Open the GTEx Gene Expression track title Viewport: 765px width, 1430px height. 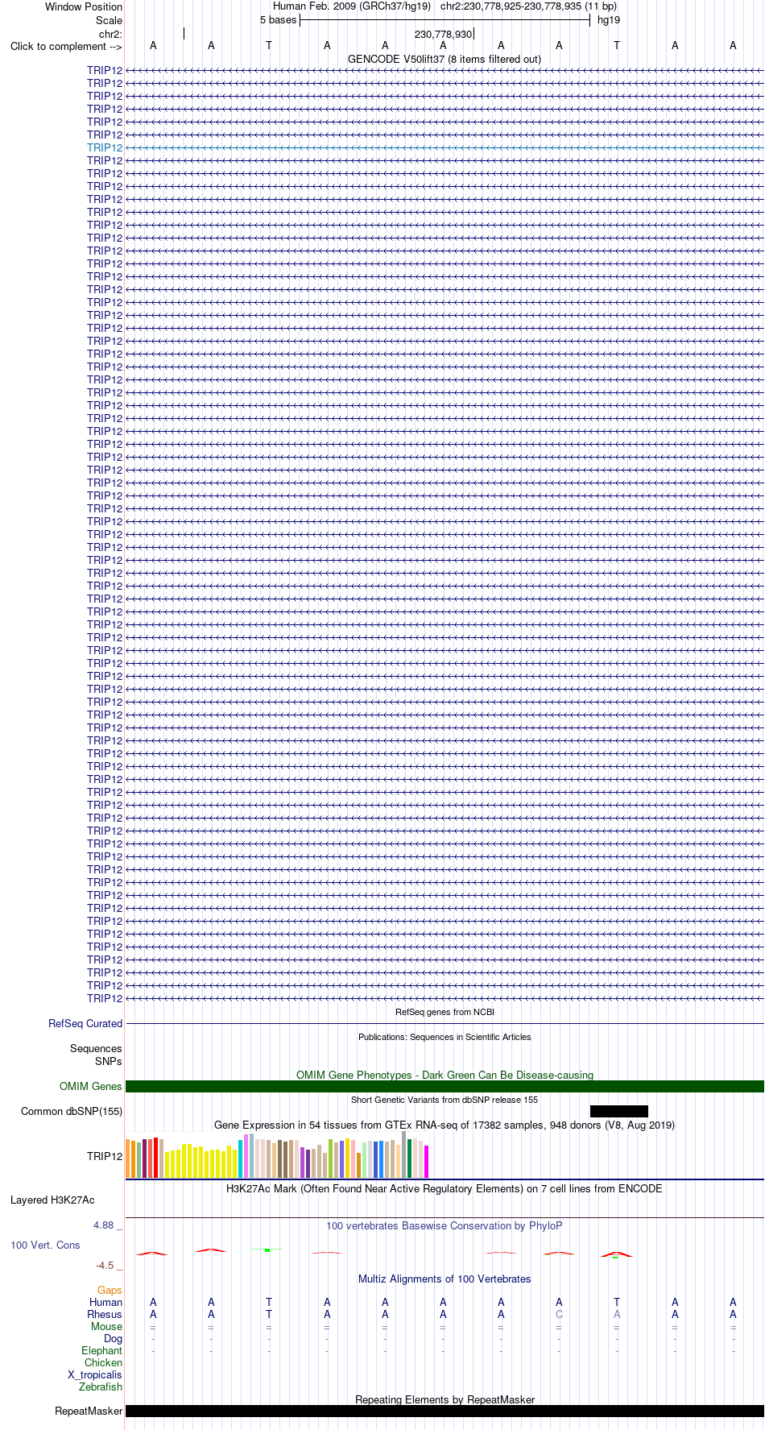click(445, 1125)
